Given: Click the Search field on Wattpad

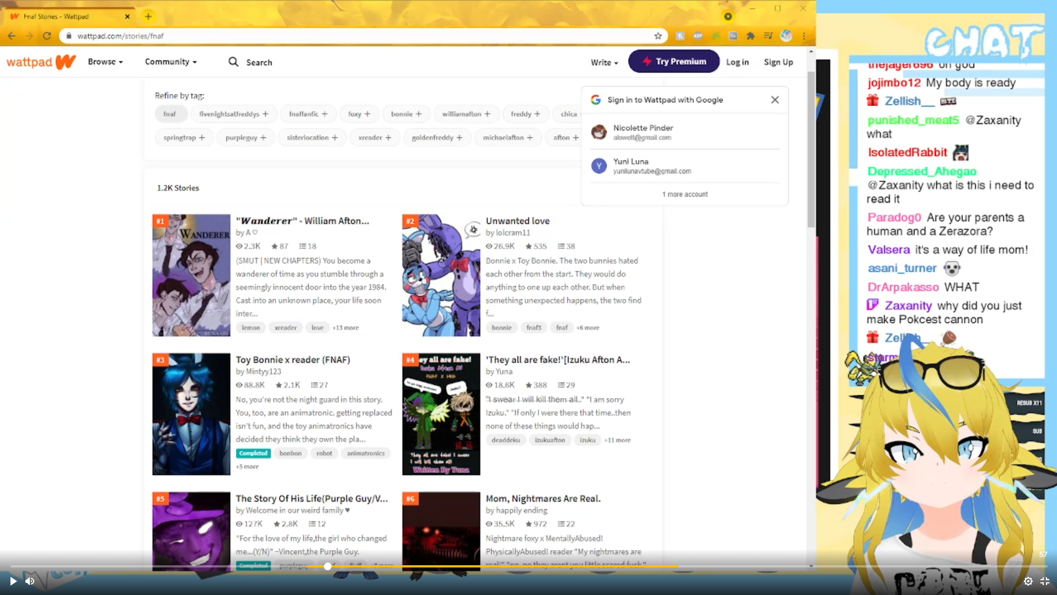Looking at the screenshot, I should coord(259,62).
